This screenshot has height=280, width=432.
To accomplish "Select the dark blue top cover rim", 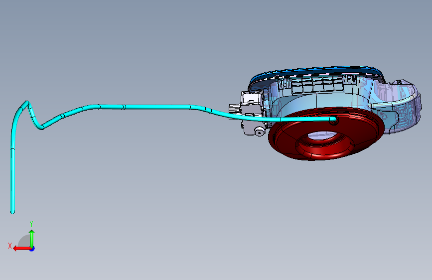I will [317, 70].
